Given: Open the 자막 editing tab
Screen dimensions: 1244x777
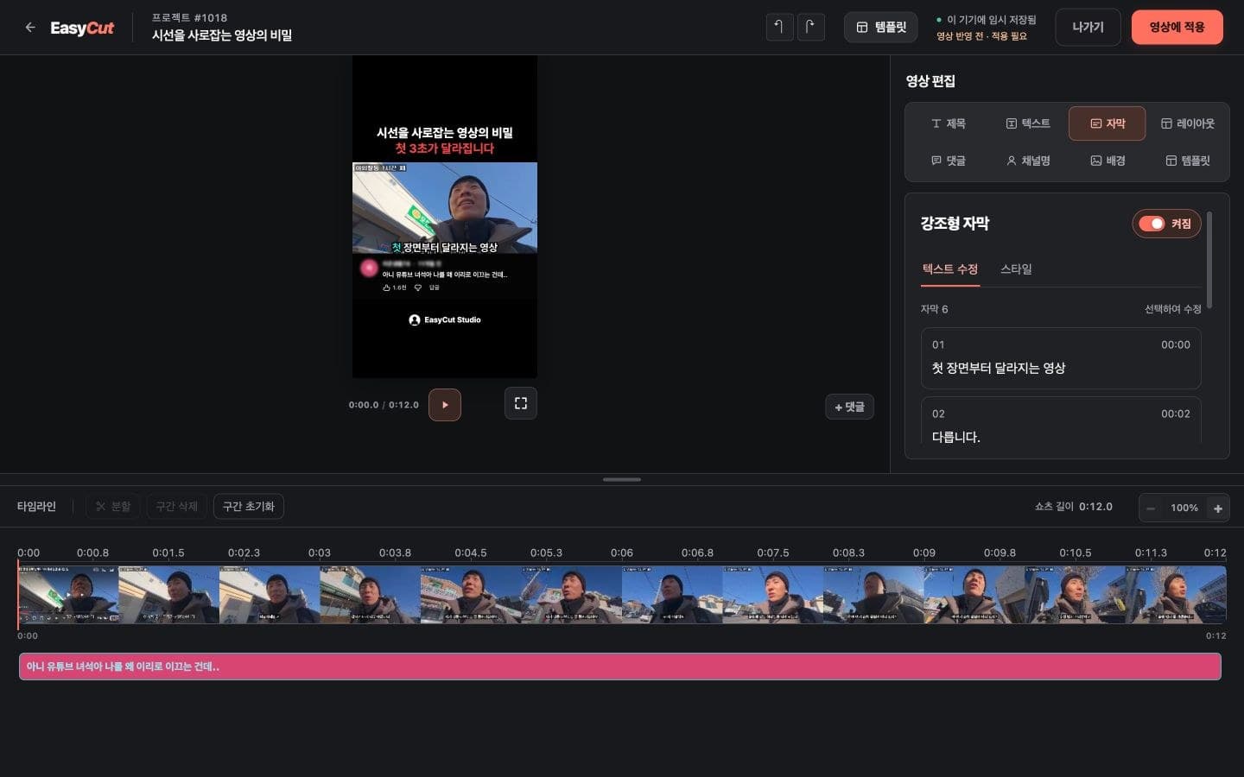Looking at the screenshot, I should (x=1108, y=123).
